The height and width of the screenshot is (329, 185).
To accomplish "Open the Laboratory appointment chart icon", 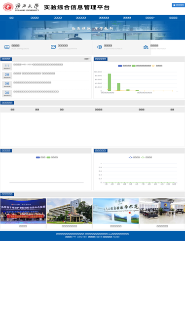I will point(53,47).
